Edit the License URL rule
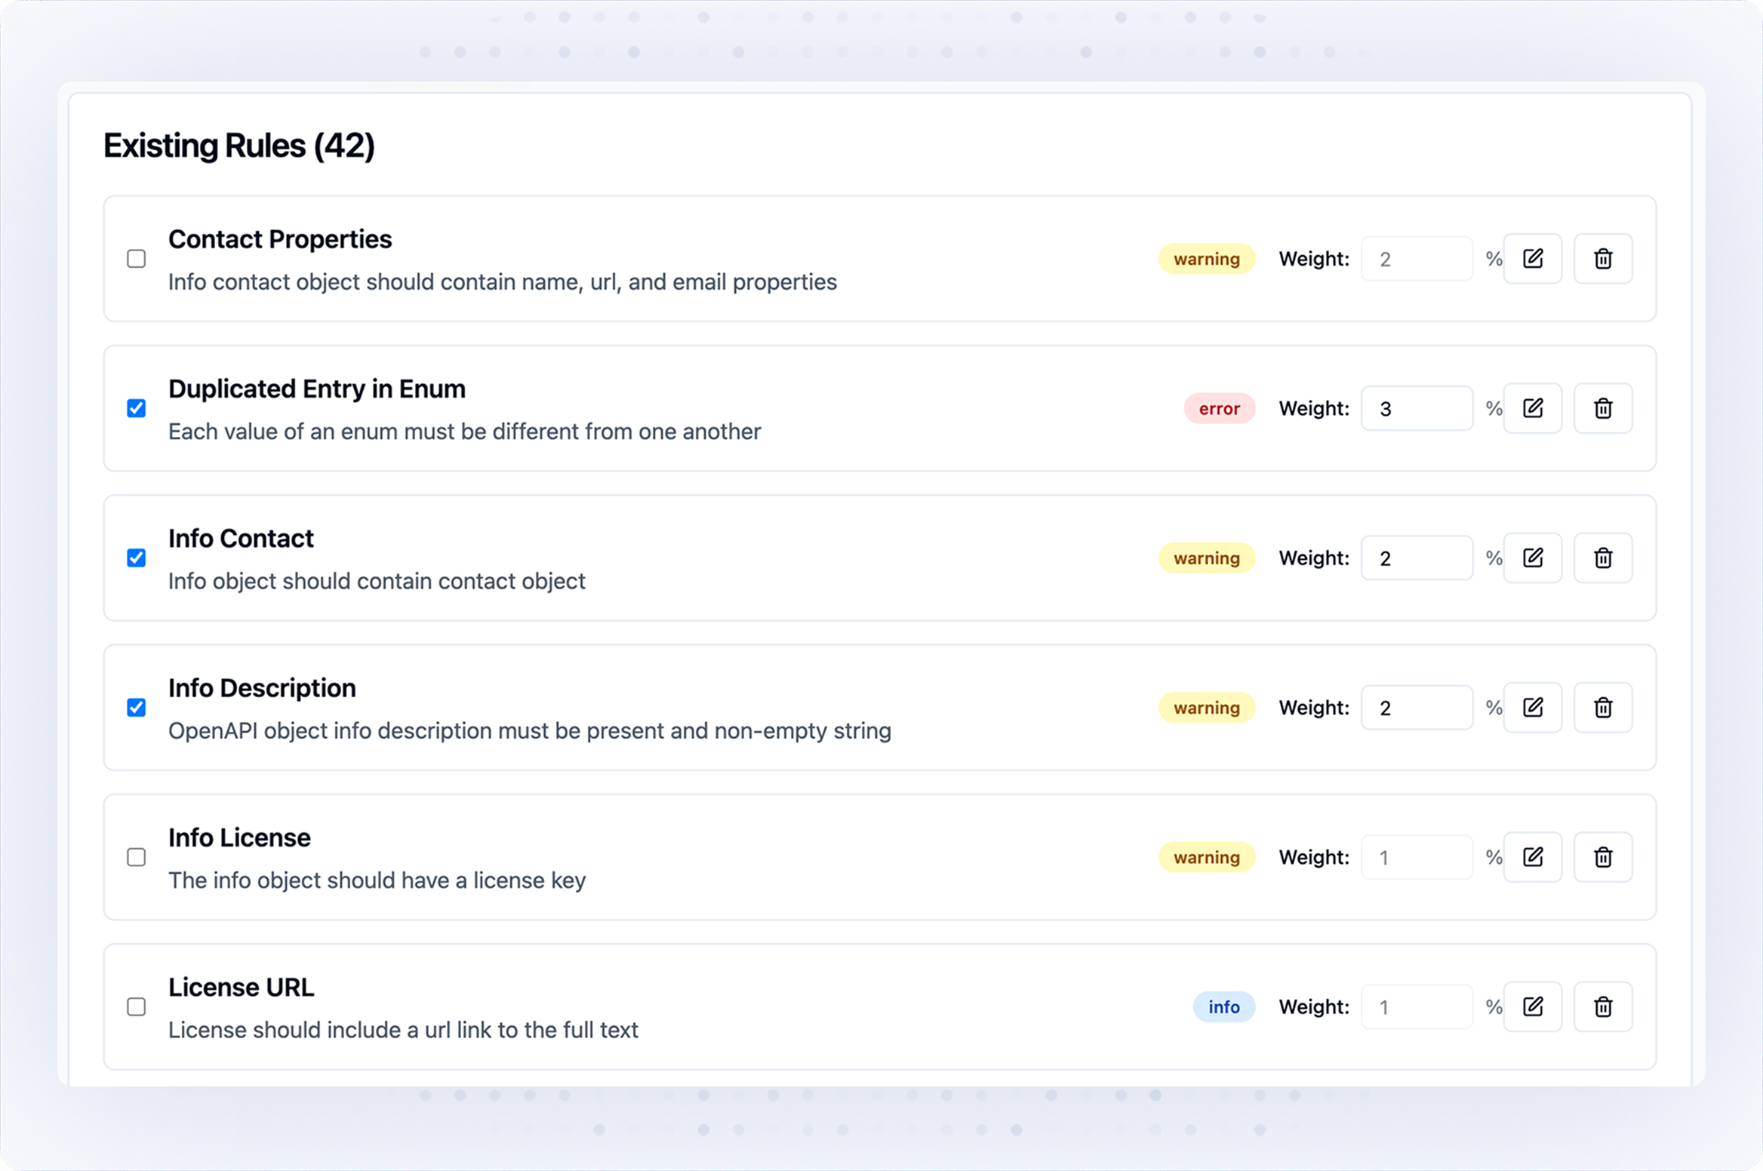 click(x=1532, y=1007)
